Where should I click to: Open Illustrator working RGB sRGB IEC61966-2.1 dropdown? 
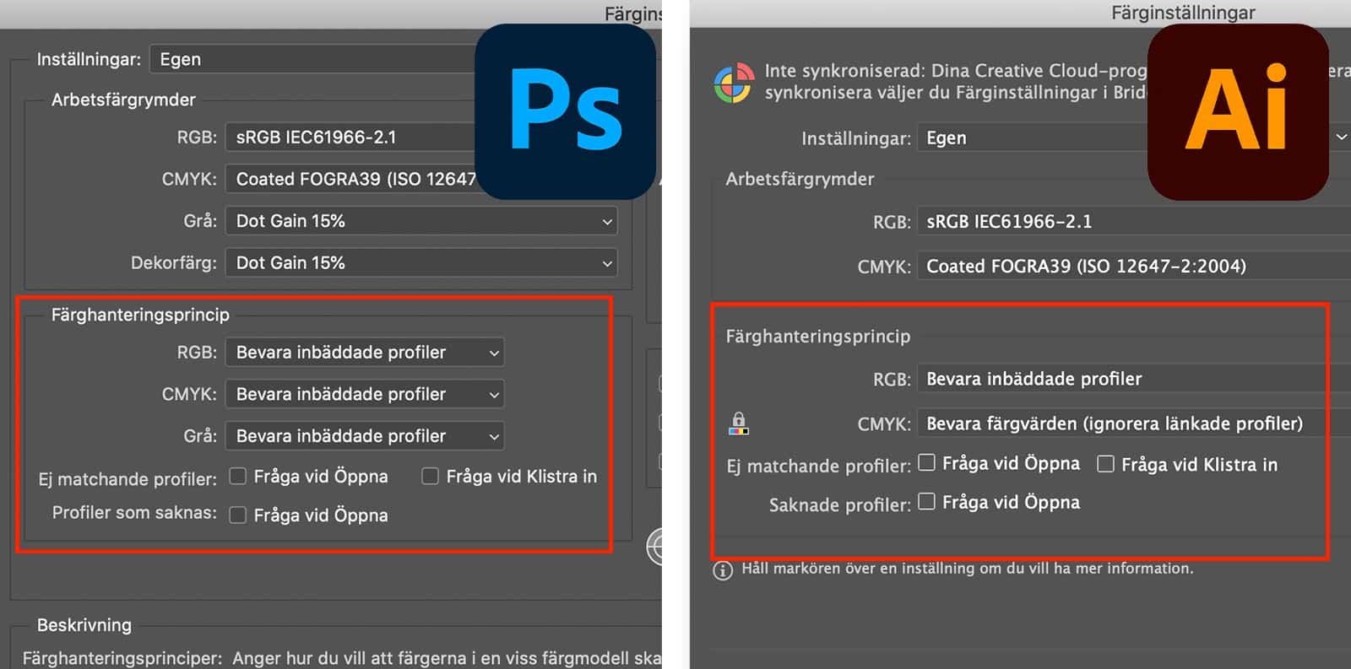1133,221
